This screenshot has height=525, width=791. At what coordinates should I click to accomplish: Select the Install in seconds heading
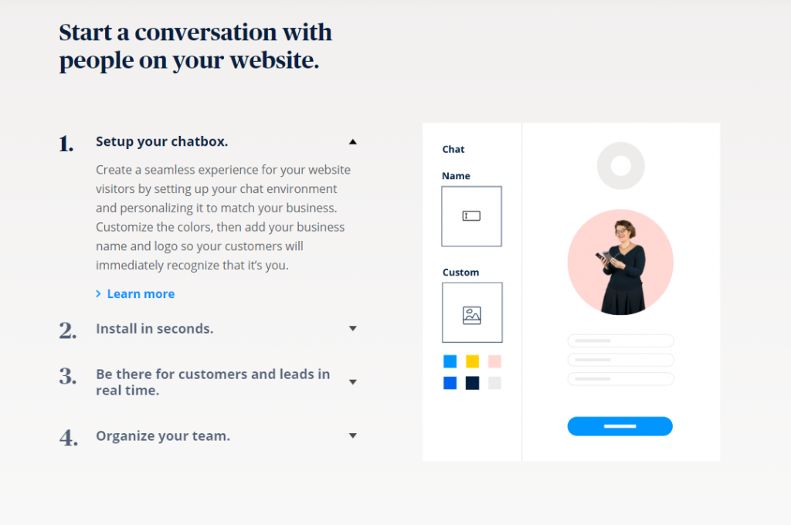tap(154, 329)
